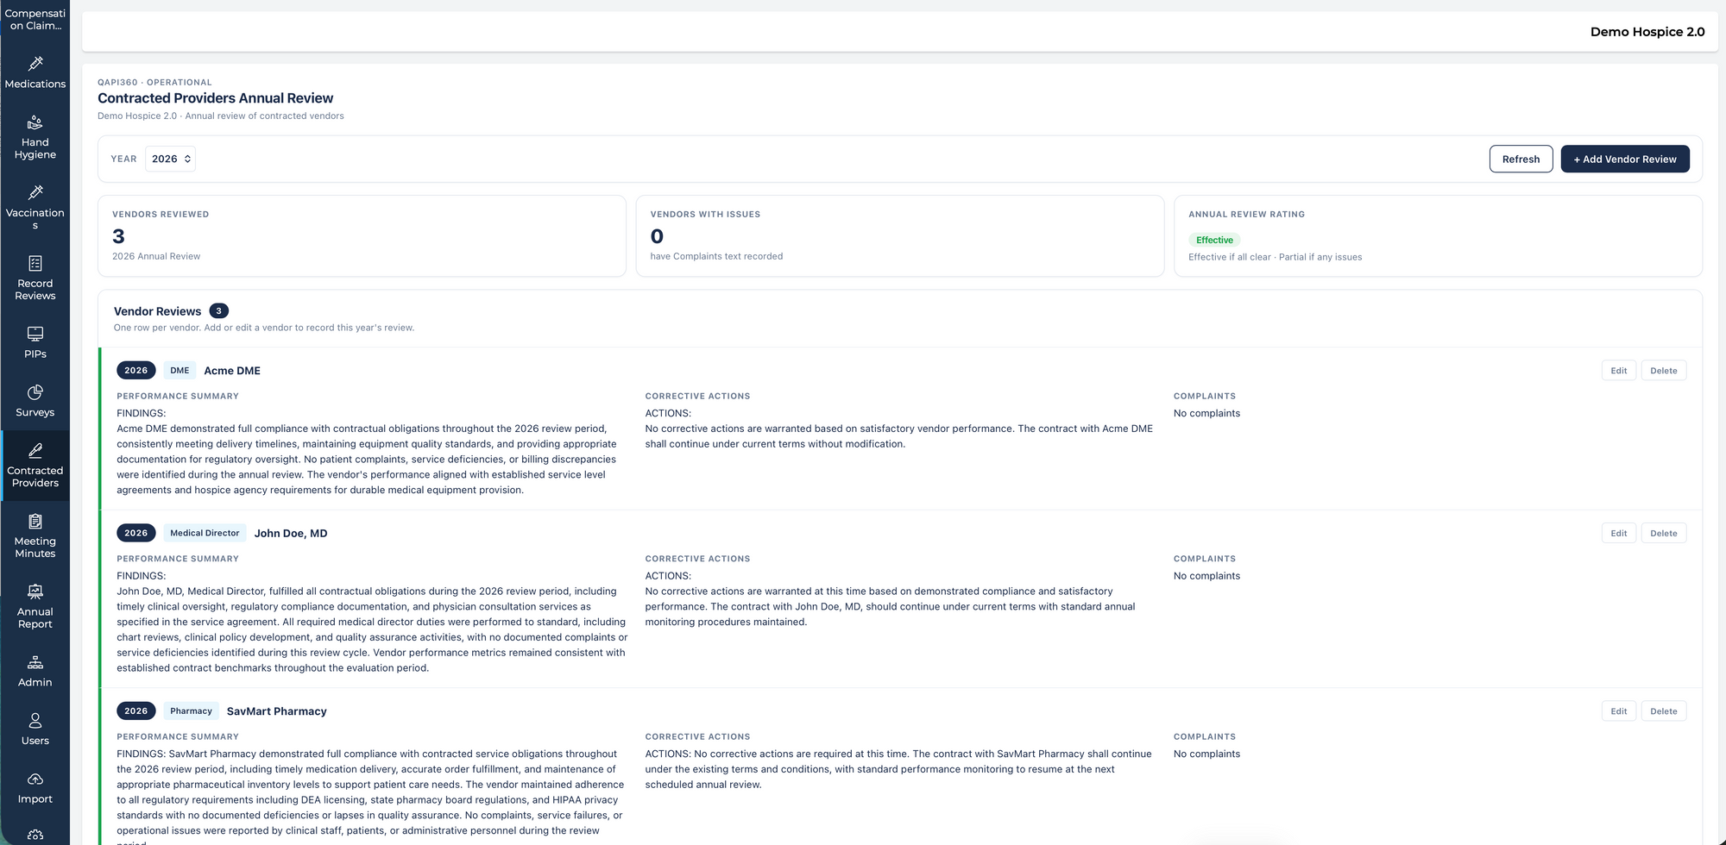Delete the John Doe, MD review

(1664, 534)
